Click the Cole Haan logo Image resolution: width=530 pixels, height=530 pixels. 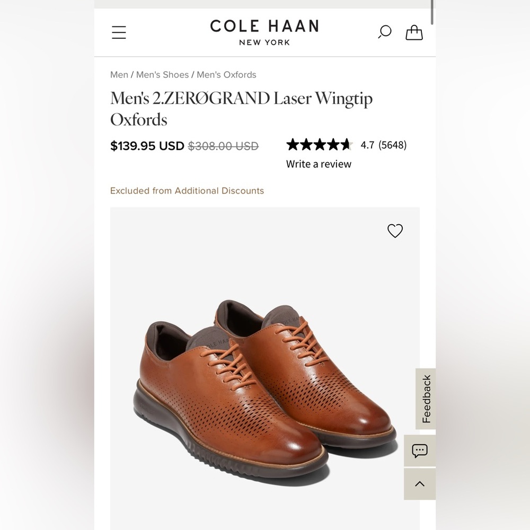pos(264,32)
